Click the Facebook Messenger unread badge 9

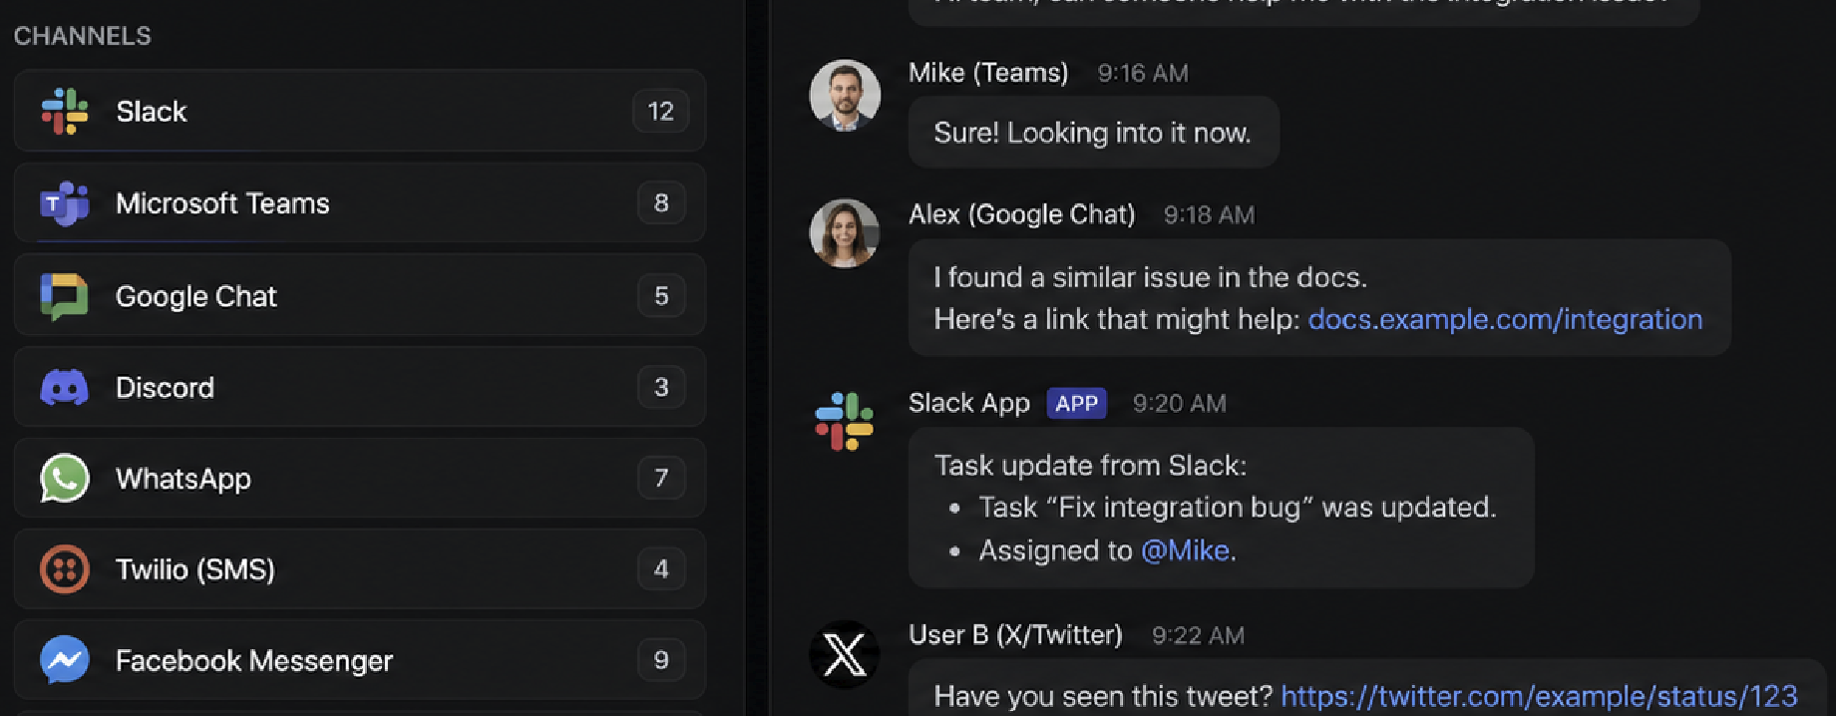coord(661,660)
